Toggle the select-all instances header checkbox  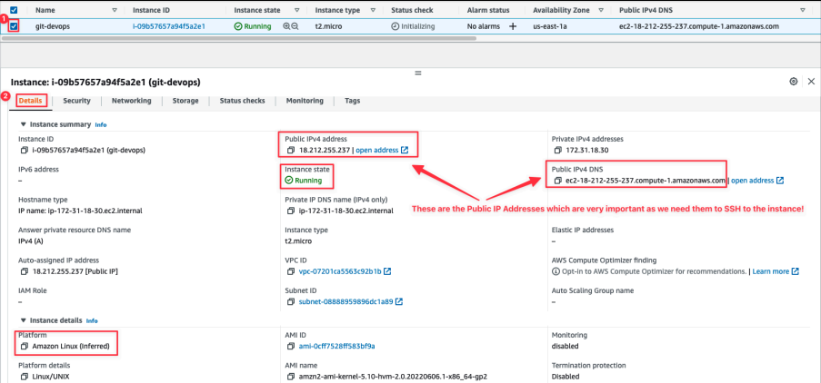(15, 10)
